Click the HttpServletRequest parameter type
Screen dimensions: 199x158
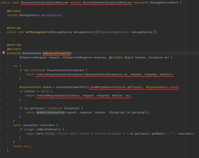[33, 58]
